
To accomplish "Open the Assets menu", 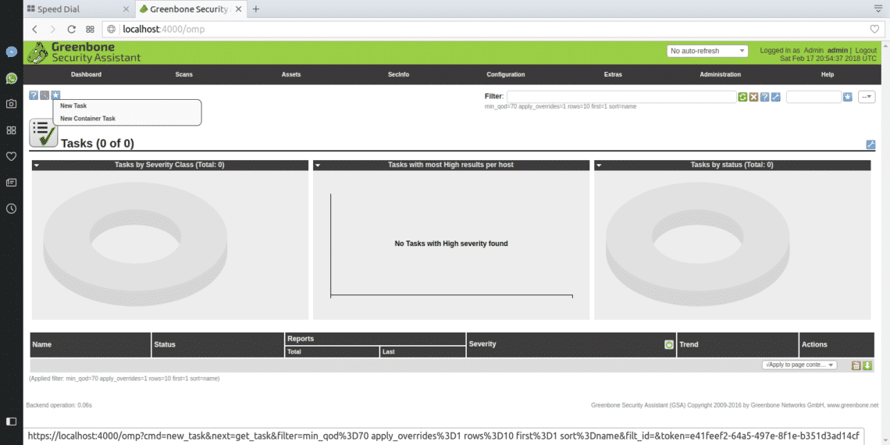I will pos(291,74).
